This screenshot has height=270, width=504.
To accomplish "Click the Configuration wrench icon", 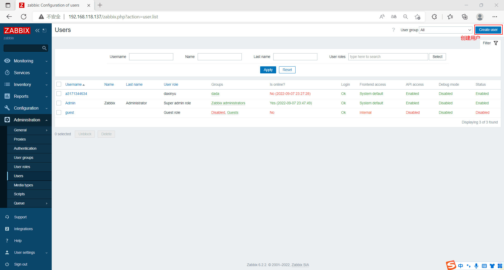I will click(x=7, y=108).
